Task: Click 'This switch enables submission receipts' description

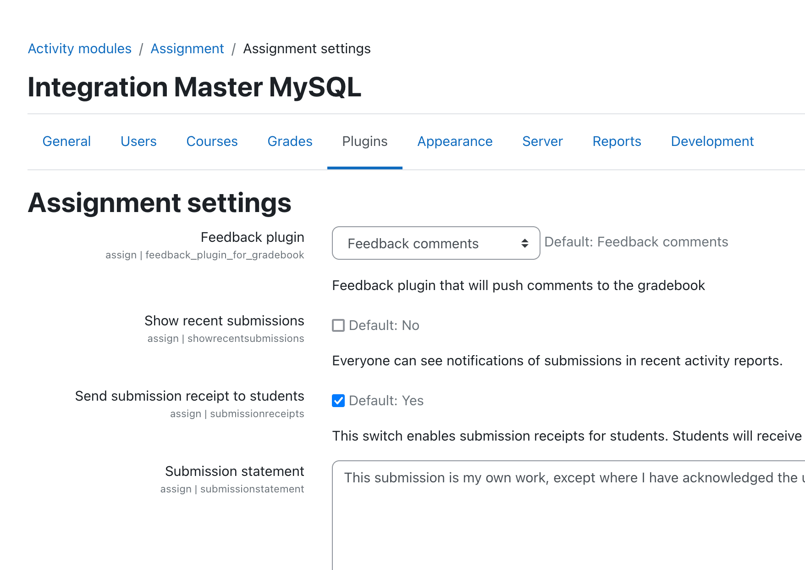Action: coord(567,436)
